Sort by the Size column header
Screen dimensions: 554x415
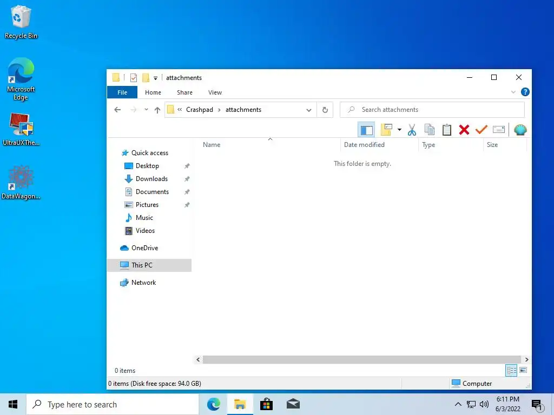pos(492,145)
